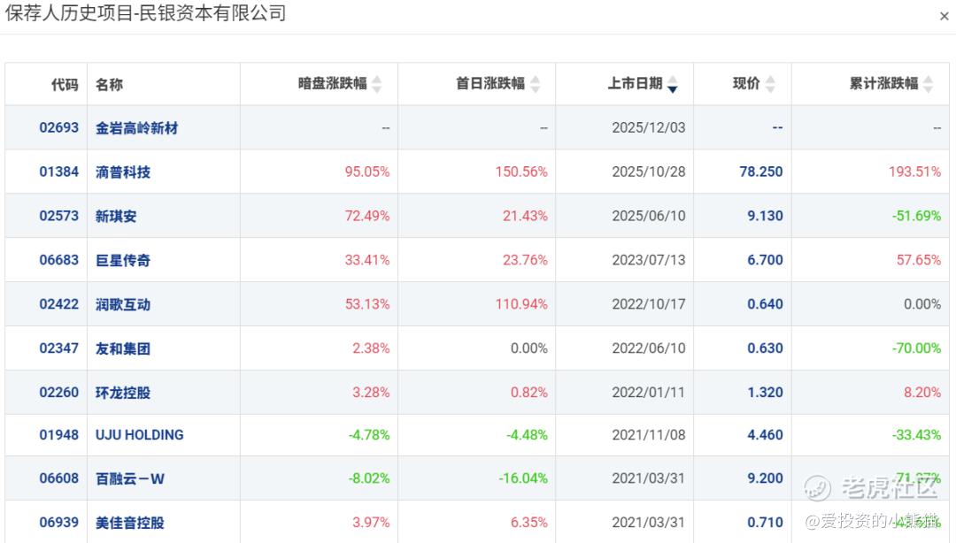Select current price 1.320
The image size is (956, 543).
[x=765, y=393]
